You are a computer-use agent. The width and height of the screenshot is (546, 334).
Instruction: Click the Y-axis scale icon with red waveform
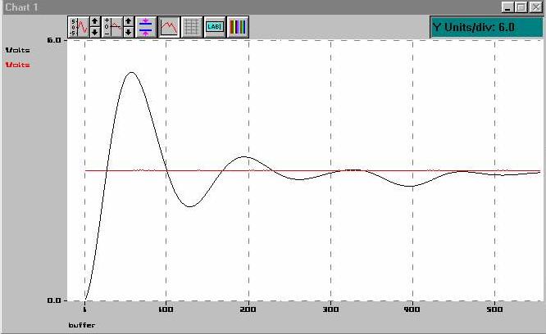click(x=79, y=27)
